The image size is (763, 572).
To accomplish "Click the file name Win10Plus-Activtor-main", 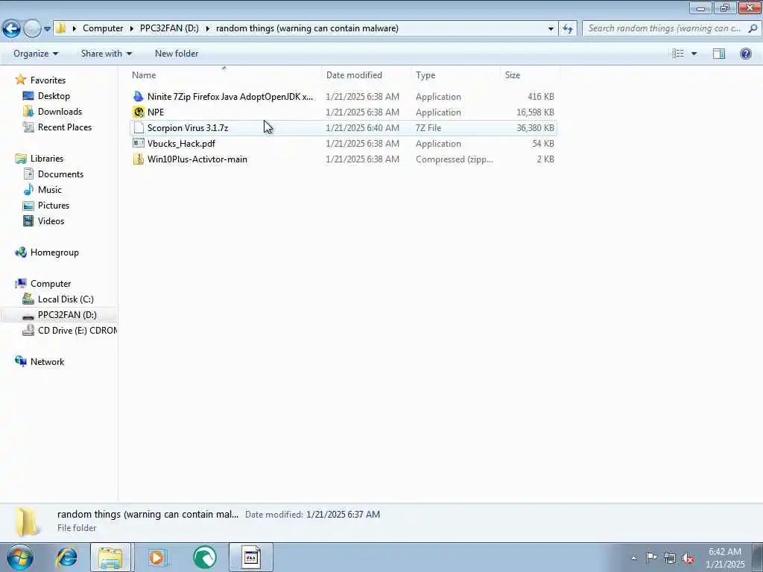I will coord(197,159).
